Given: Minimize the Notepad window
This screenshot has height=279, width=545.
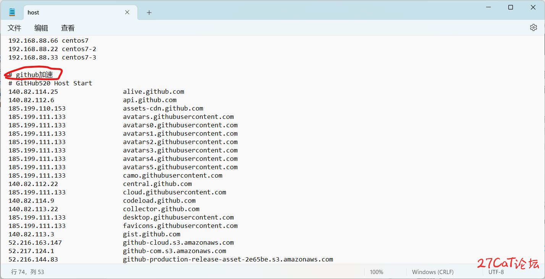Looking at the screenshot, I should pyautogui.click(x=488, y=7).
